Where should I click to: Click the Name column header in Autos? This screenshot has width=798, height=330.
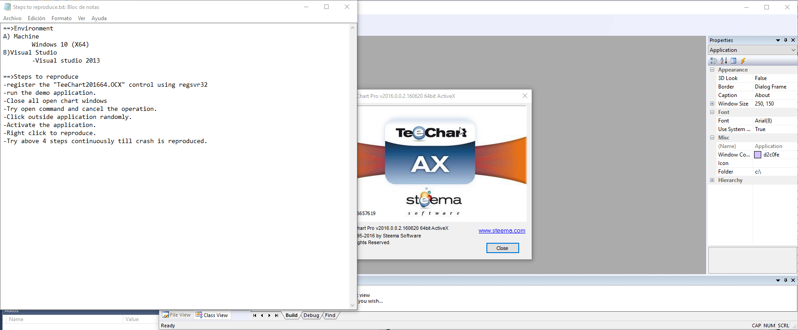pyautogui.click(x=64, y=319)
